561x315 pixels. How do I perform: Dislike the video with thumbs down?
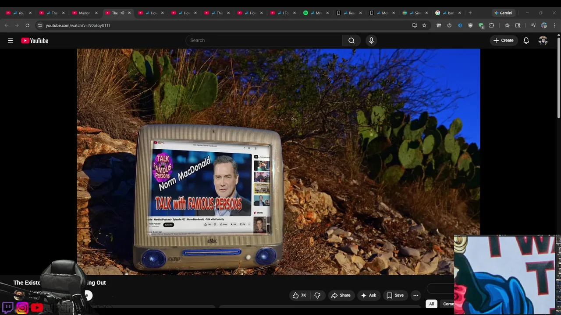tap(317, 295)
